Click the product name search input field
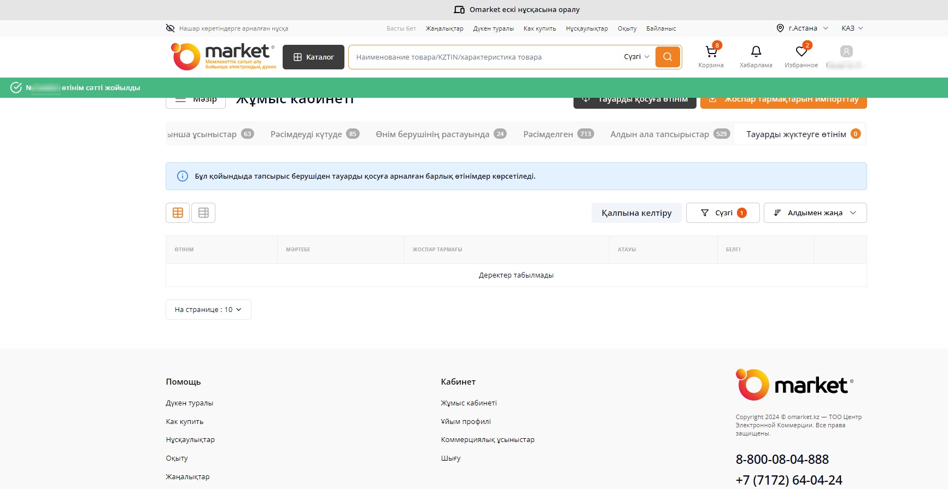This screenshot has width=948, height=489. tap(484, 57)
